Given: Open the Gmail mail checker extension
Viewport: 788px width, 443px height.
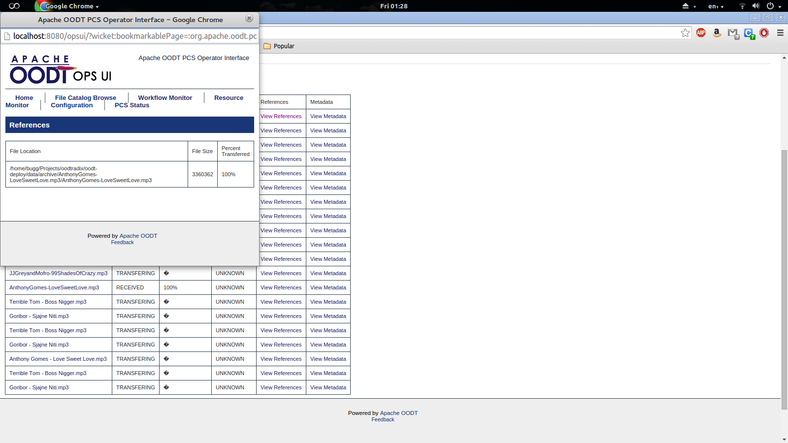Looking at the screenshot, I should tap(733, 33).
